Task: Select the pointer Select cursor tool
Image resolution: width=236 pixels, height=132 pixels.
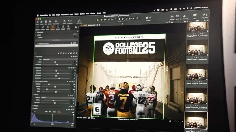Action: 98,20
